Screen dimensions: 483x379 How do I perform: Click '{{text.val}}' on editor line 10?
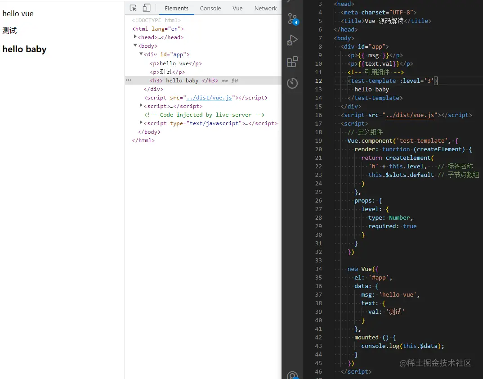tap(379, 64)
